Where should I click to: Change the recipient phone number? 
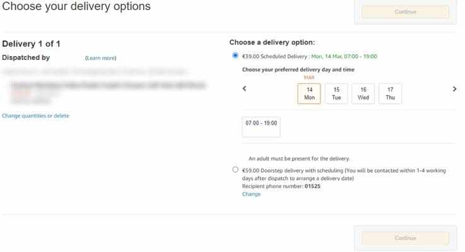(251, 194)
